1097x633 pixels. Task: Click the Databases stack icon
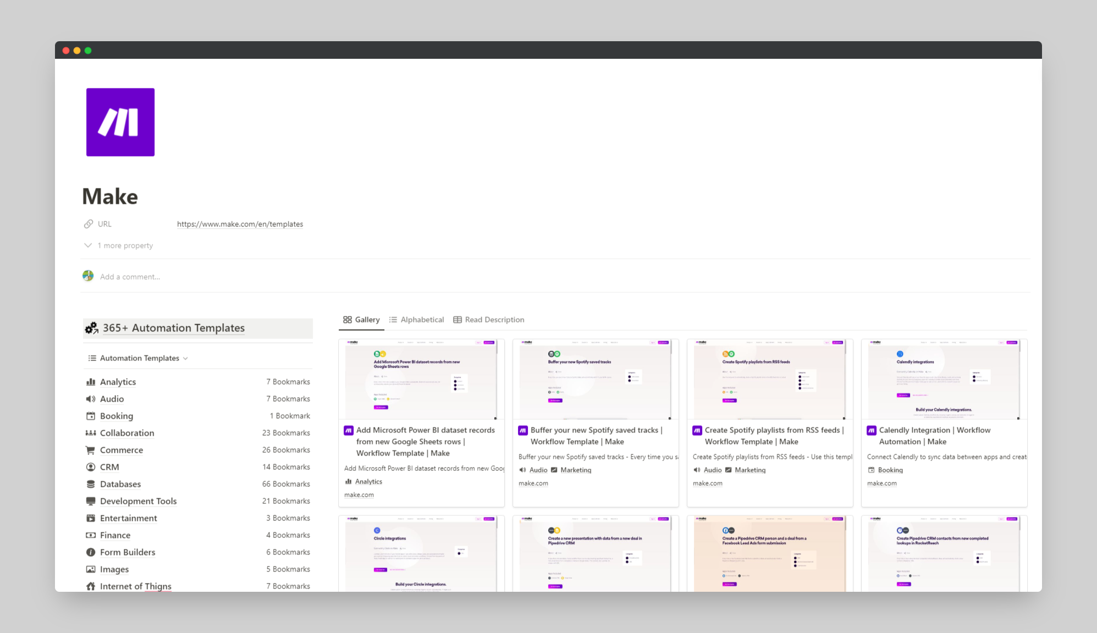[91, 484]
